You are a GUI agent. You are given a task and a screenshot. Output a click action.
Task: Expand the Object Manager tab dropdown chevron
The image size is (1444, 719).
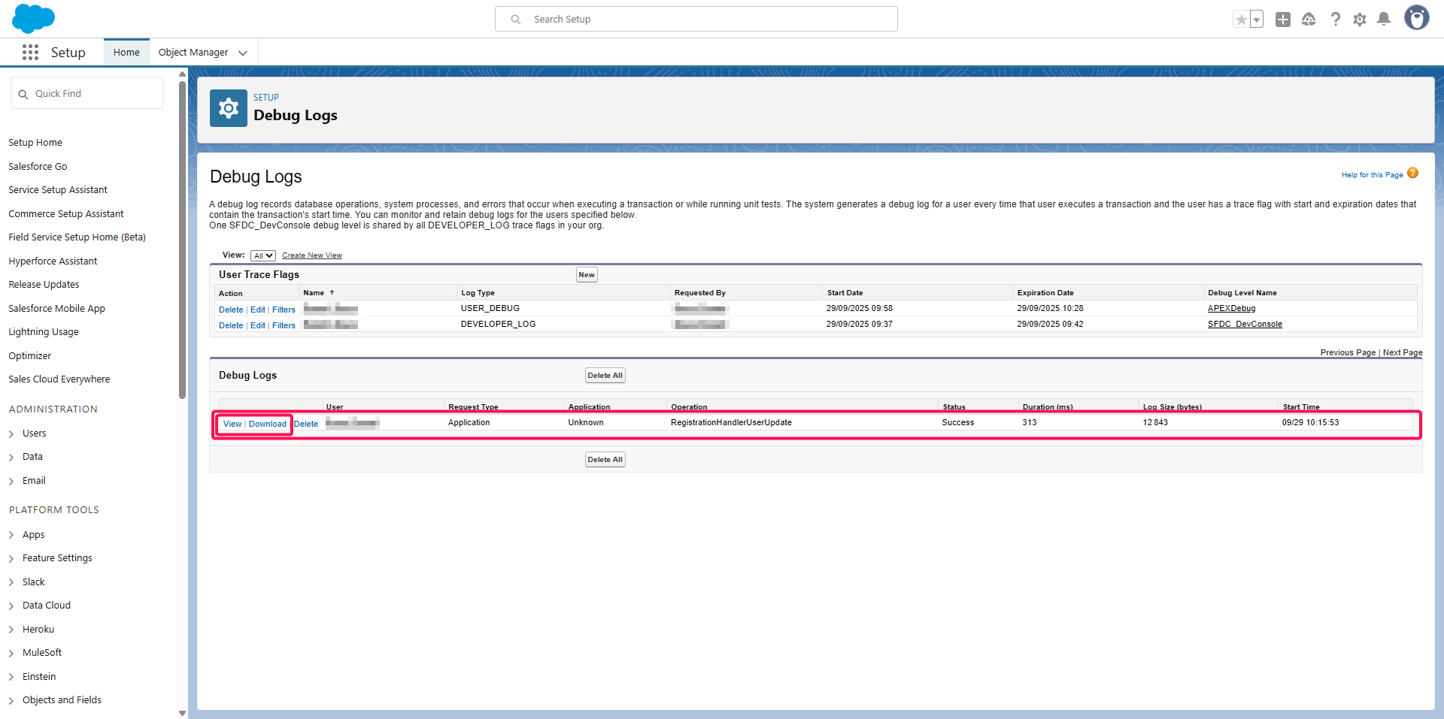[x=243, y=53]
